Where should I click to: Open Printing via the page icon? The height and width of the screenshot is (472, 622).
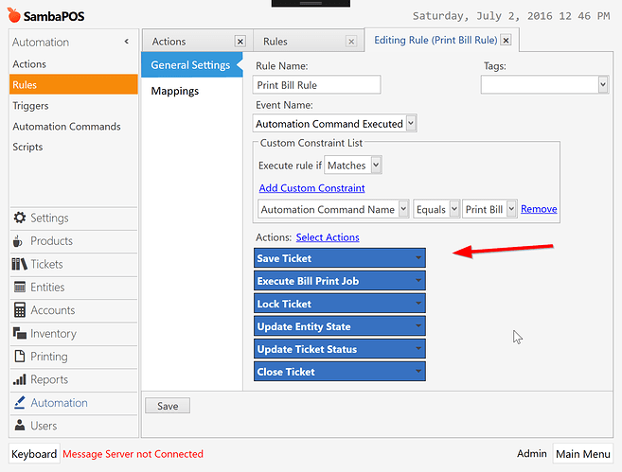(20, 356)
